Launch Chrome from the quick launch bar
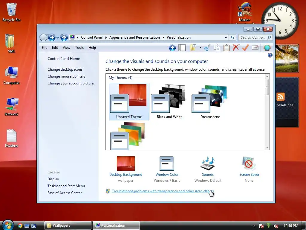306x230 pixels. [20, 226]
